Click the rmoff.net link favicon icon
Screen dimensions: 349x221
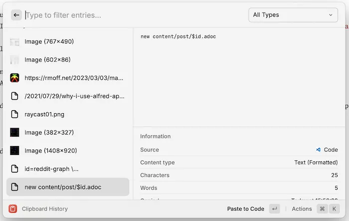(14, 78)
